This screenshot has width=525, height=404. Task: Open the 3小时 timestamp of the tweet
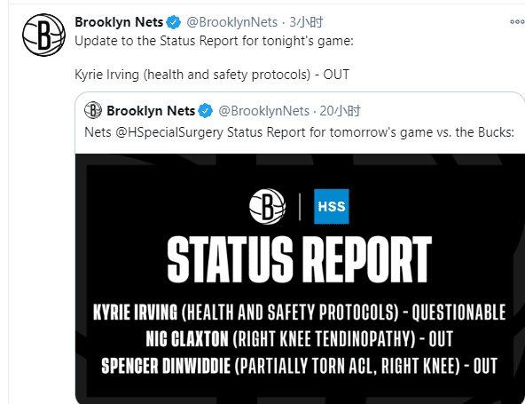(306, 22)
